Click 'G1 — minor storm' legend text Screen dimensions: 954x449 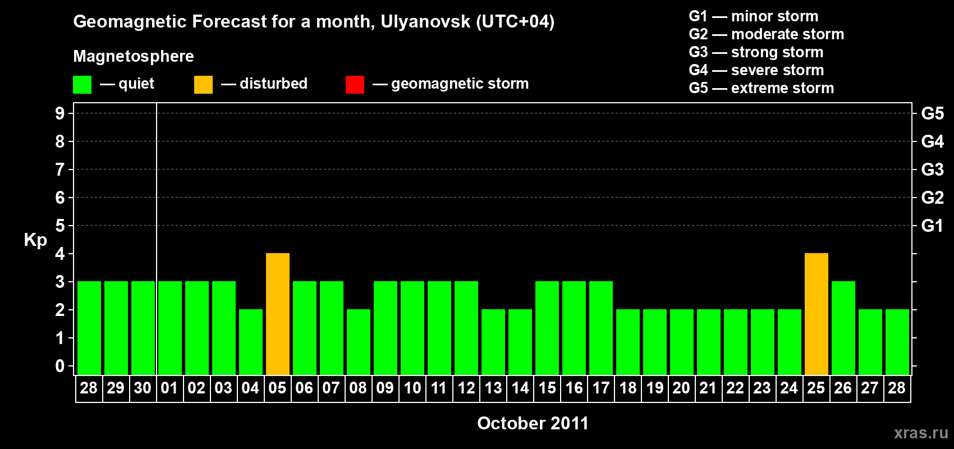click(x=754, y=16)
